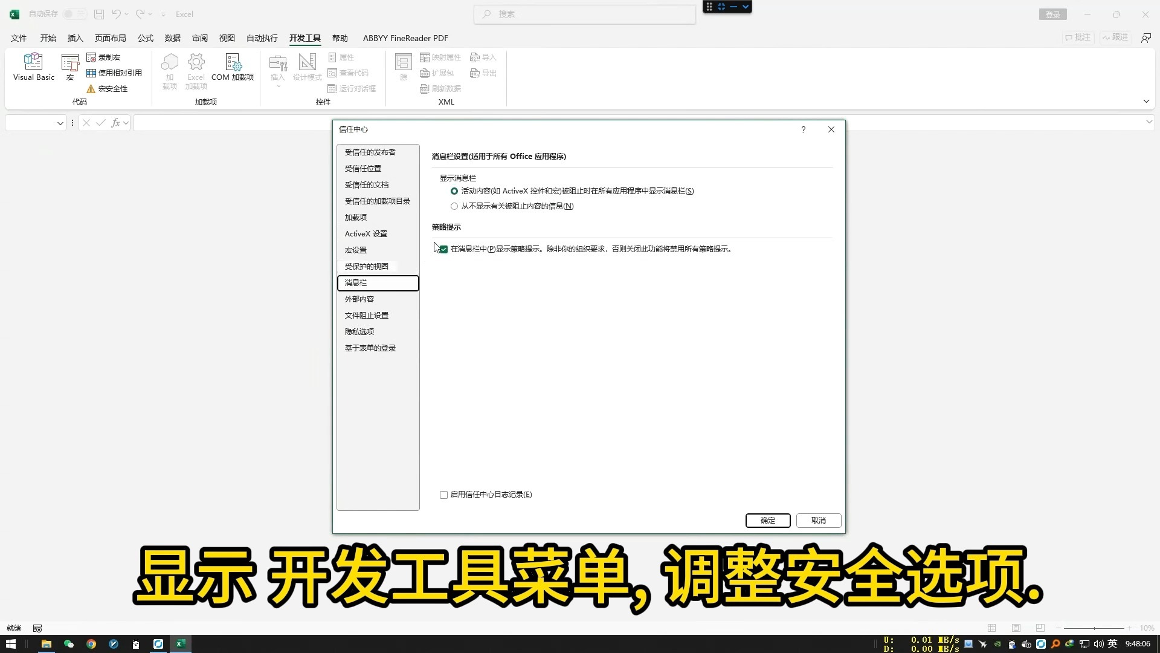Image resolution: width=1160 pixels, height=653 pixels.
Task: Start 录制宏 macro recording
Action: tap(103, 57)
